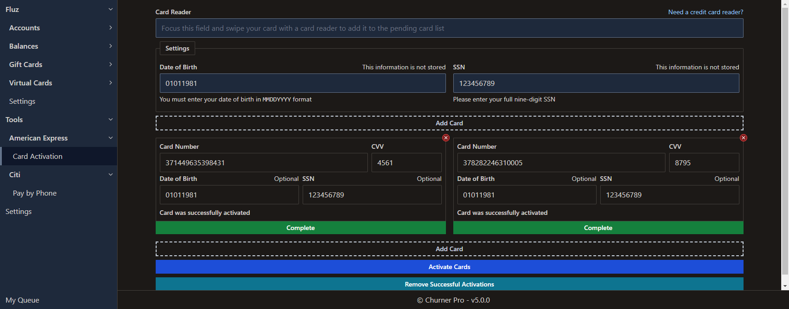Image resolution: width=789 pixels, height=309 pixels.
Task: Click the SSN field in Settings
Action: (x=596, y=83)
